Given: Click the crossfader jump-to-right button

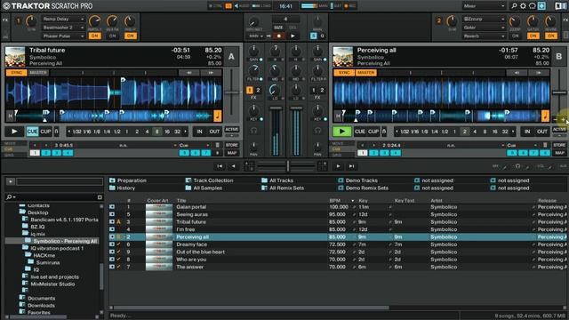Looking at the screenshot, I should [351, 166].
